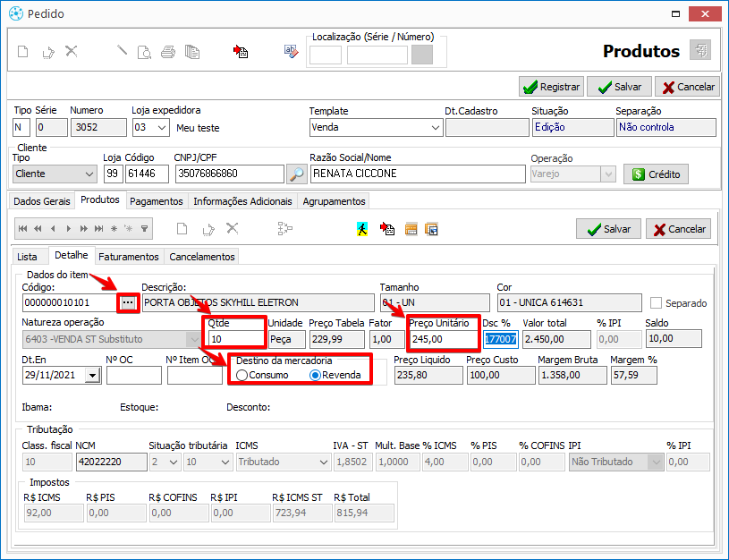Viewport: 729px width, 560px height.
Task: Click the yellow running person icon
Action: tap(362, 229)
